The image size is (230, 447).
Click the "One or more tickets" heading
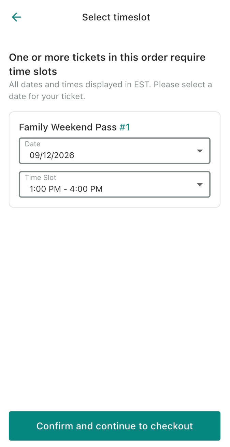pyautogui.click(x=107, y=57)
